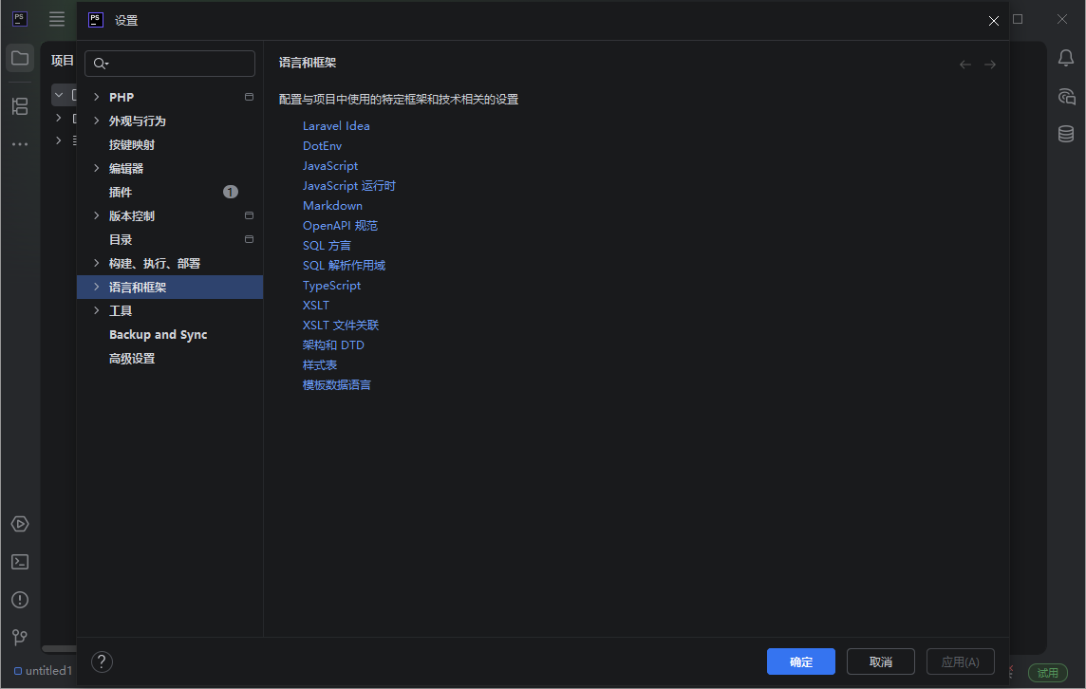Open the Terminal tool window
Image resolution: width=1086 pixels, height=689 pixels.
pyautogui.click(x=20, y=562)
